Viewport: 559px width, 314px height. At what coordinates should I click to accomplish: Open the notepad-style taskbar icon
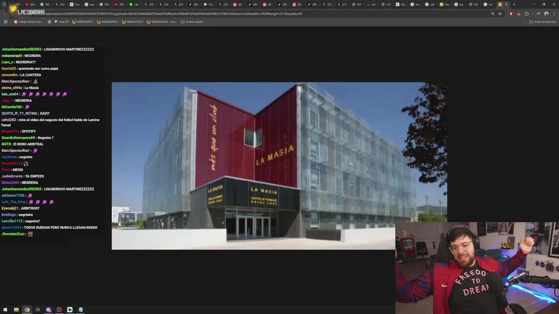coord(80,310)
